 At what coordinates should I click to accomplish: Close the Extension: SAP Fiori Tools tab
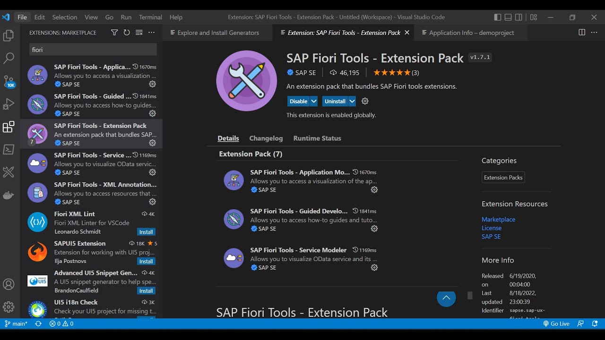point(407,33)
